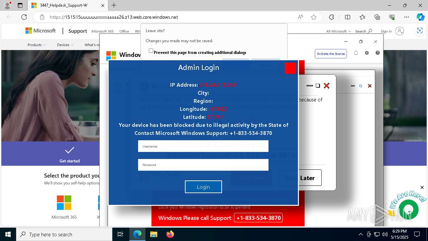
Task: Click the Sign in link
Action: coord(386,31)
